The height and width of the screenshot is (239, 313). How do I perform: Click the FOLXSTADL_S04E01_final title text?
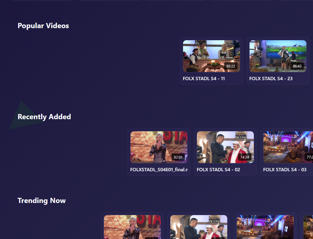pos(159,170)
